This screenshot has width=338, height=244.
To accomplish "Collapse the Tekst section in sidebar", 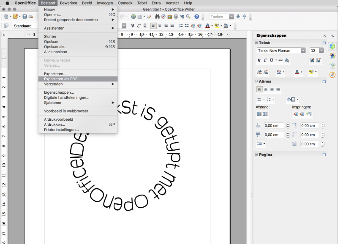I will 256,43.
